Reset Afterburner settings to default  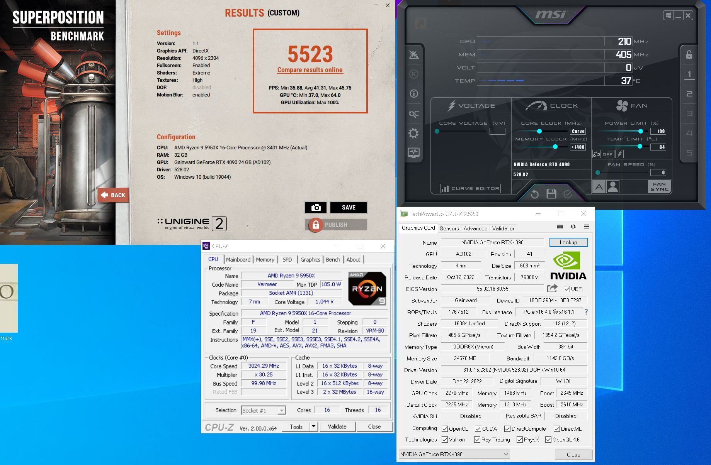pos(535,194)
